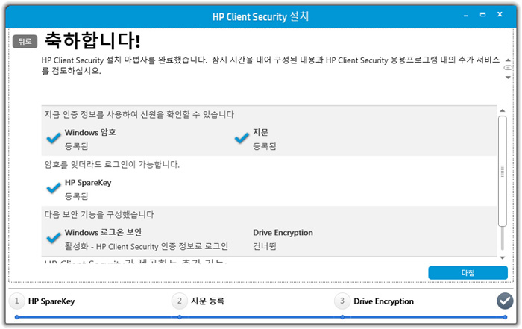Click the description text scroll up arrow
Viewport: 522px width, 329px height.
point(508,60)
